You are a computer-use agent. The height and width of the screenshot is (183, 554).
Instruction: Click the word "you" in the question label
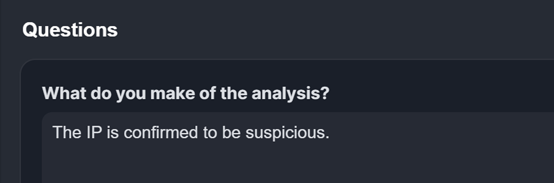click(x=131, y=94)
